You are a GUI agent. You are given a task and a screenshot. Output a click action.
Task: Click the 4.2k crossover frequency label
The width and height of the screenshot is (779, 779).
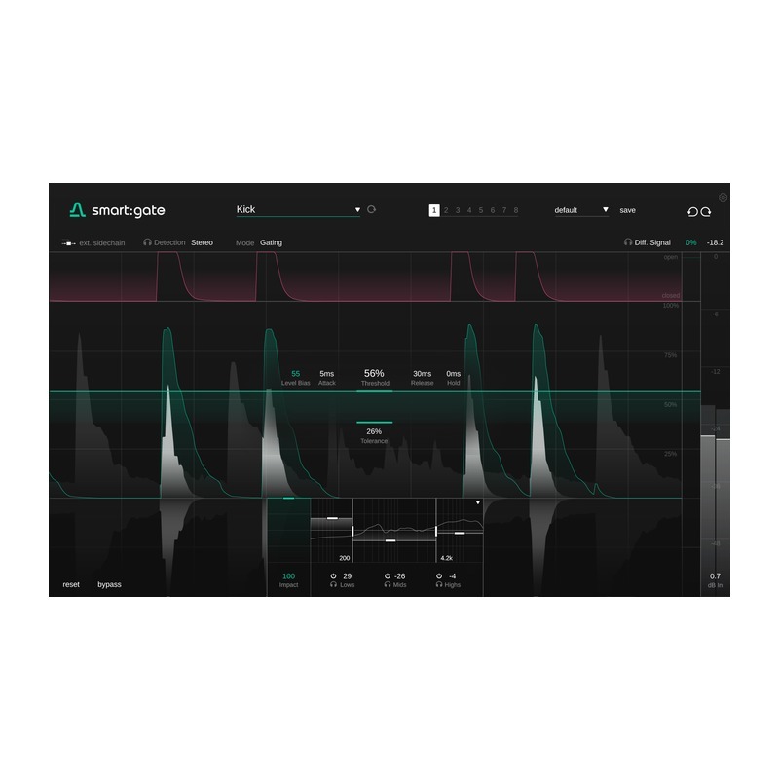pyautogui.click(x=447, y=558)
